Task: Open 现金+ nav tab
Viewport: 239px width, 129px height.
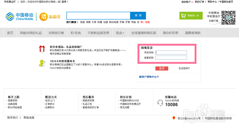Action: pos(120,33)
